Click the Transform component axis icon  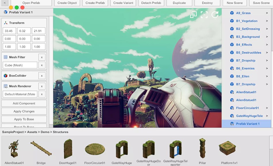pos(5,23)
